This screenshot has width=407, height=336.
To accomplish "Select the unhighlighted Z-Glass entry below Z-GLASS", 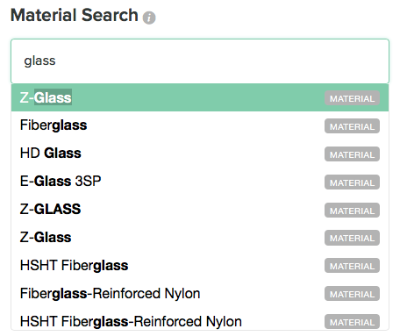I will tap(200, 238).
